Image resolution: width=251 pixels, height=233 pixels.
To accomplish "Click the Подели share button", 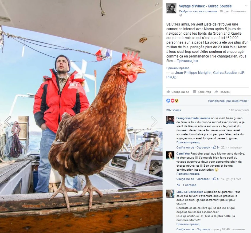I will [x=222, y=92].
